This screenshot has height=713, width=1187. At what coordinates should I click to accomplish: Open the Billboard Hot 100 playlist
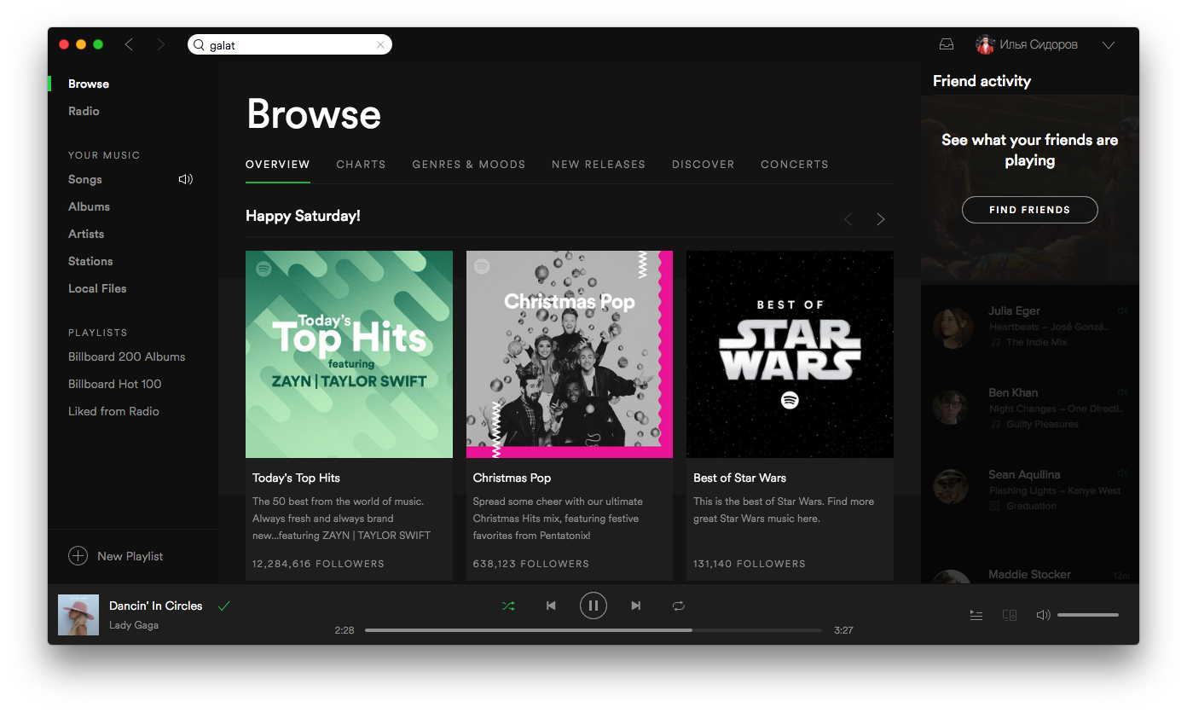coord(114,384)
